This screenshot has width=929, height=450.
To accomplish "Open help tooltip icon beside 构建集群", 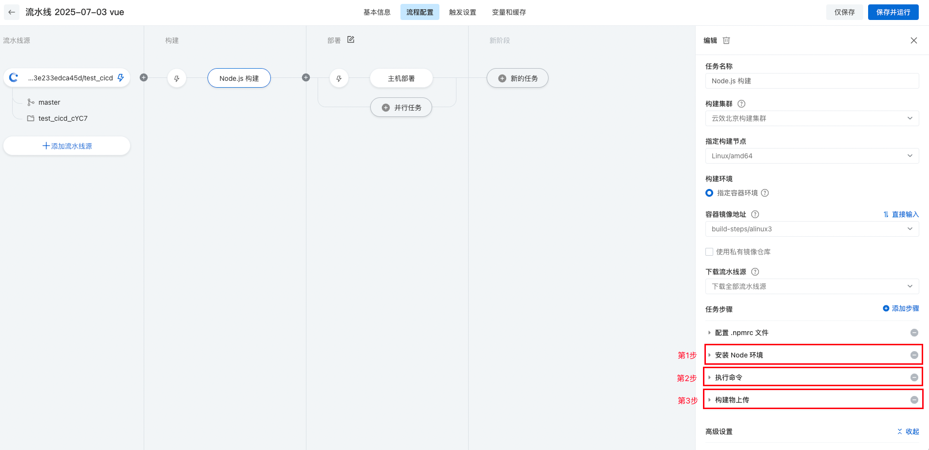I will click(741, 104).
